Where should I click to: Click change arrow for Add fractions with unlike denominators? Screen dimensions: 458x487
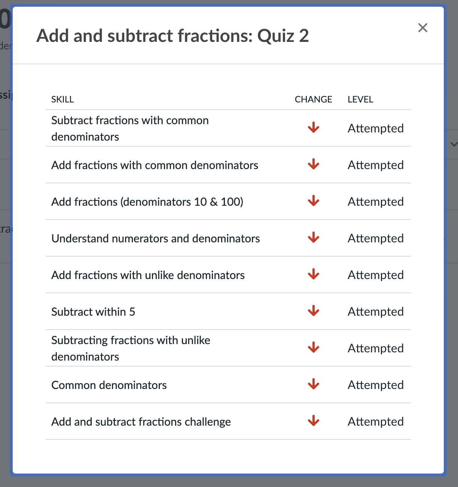pyautogui.click(x=313, y=275)
